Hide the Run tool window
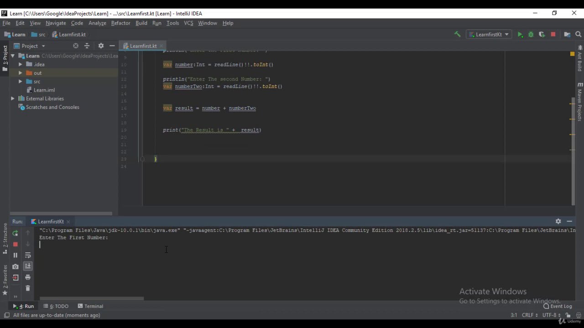The width and height of the screenshot is (584, 328). 569,221
